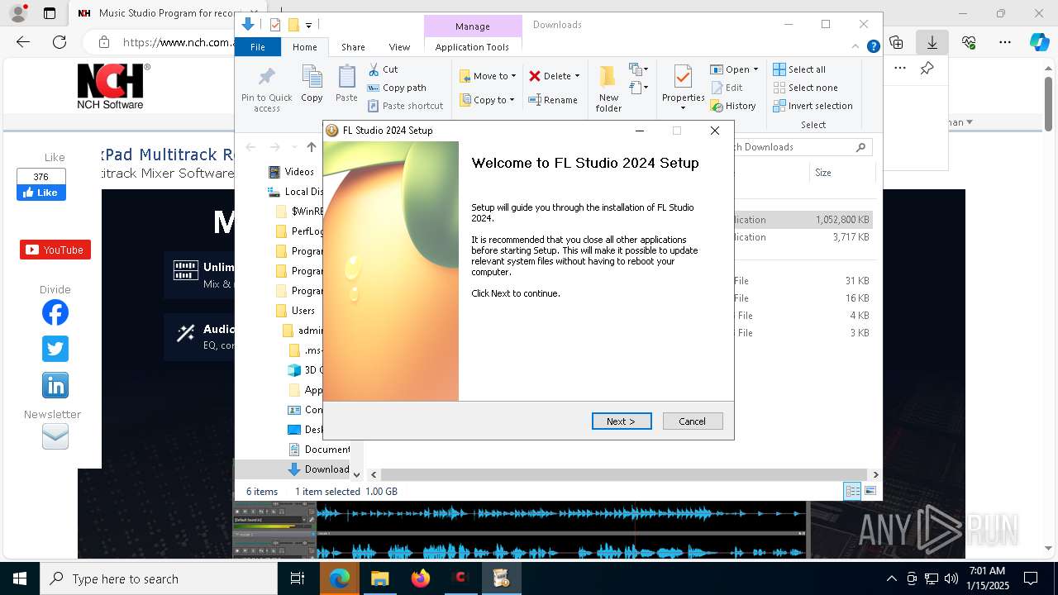Click navigation pane scroll down arrow

tap(356, 474)
